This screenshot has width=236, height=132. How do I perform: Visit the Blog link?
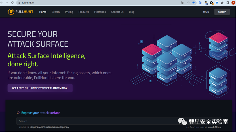[x=132, y=12]
